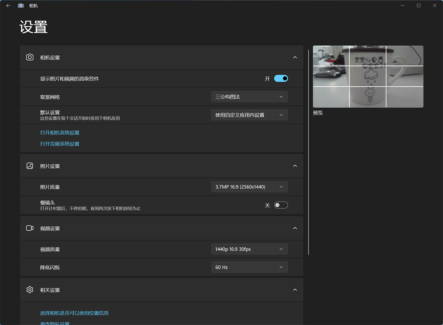Collapse the 相机设置 section chevron
This screenshot has height=325, width=443.
tap(295, 57)
